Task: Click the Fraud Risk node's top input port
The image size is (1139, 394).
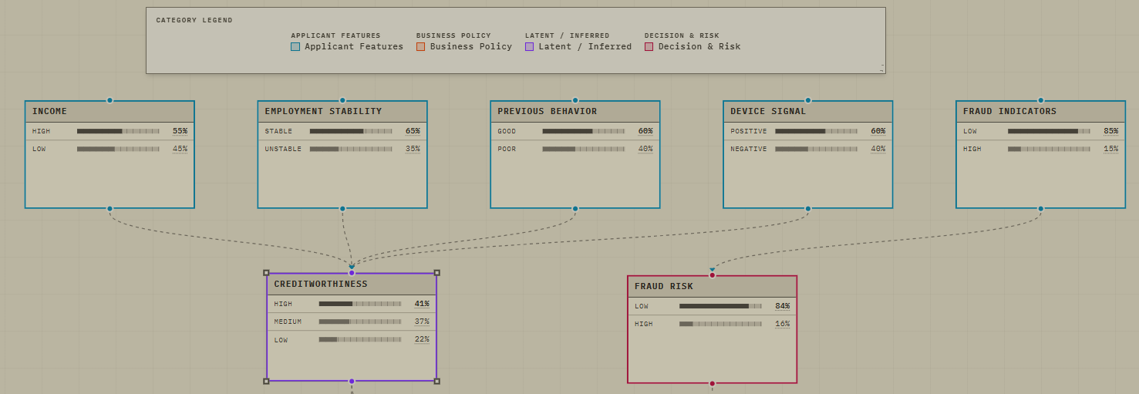Action: click(713, 275)
